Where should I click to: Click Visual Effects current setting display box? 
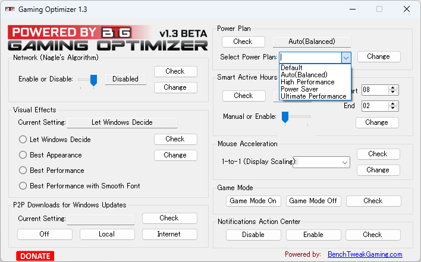tap(122, 122)
